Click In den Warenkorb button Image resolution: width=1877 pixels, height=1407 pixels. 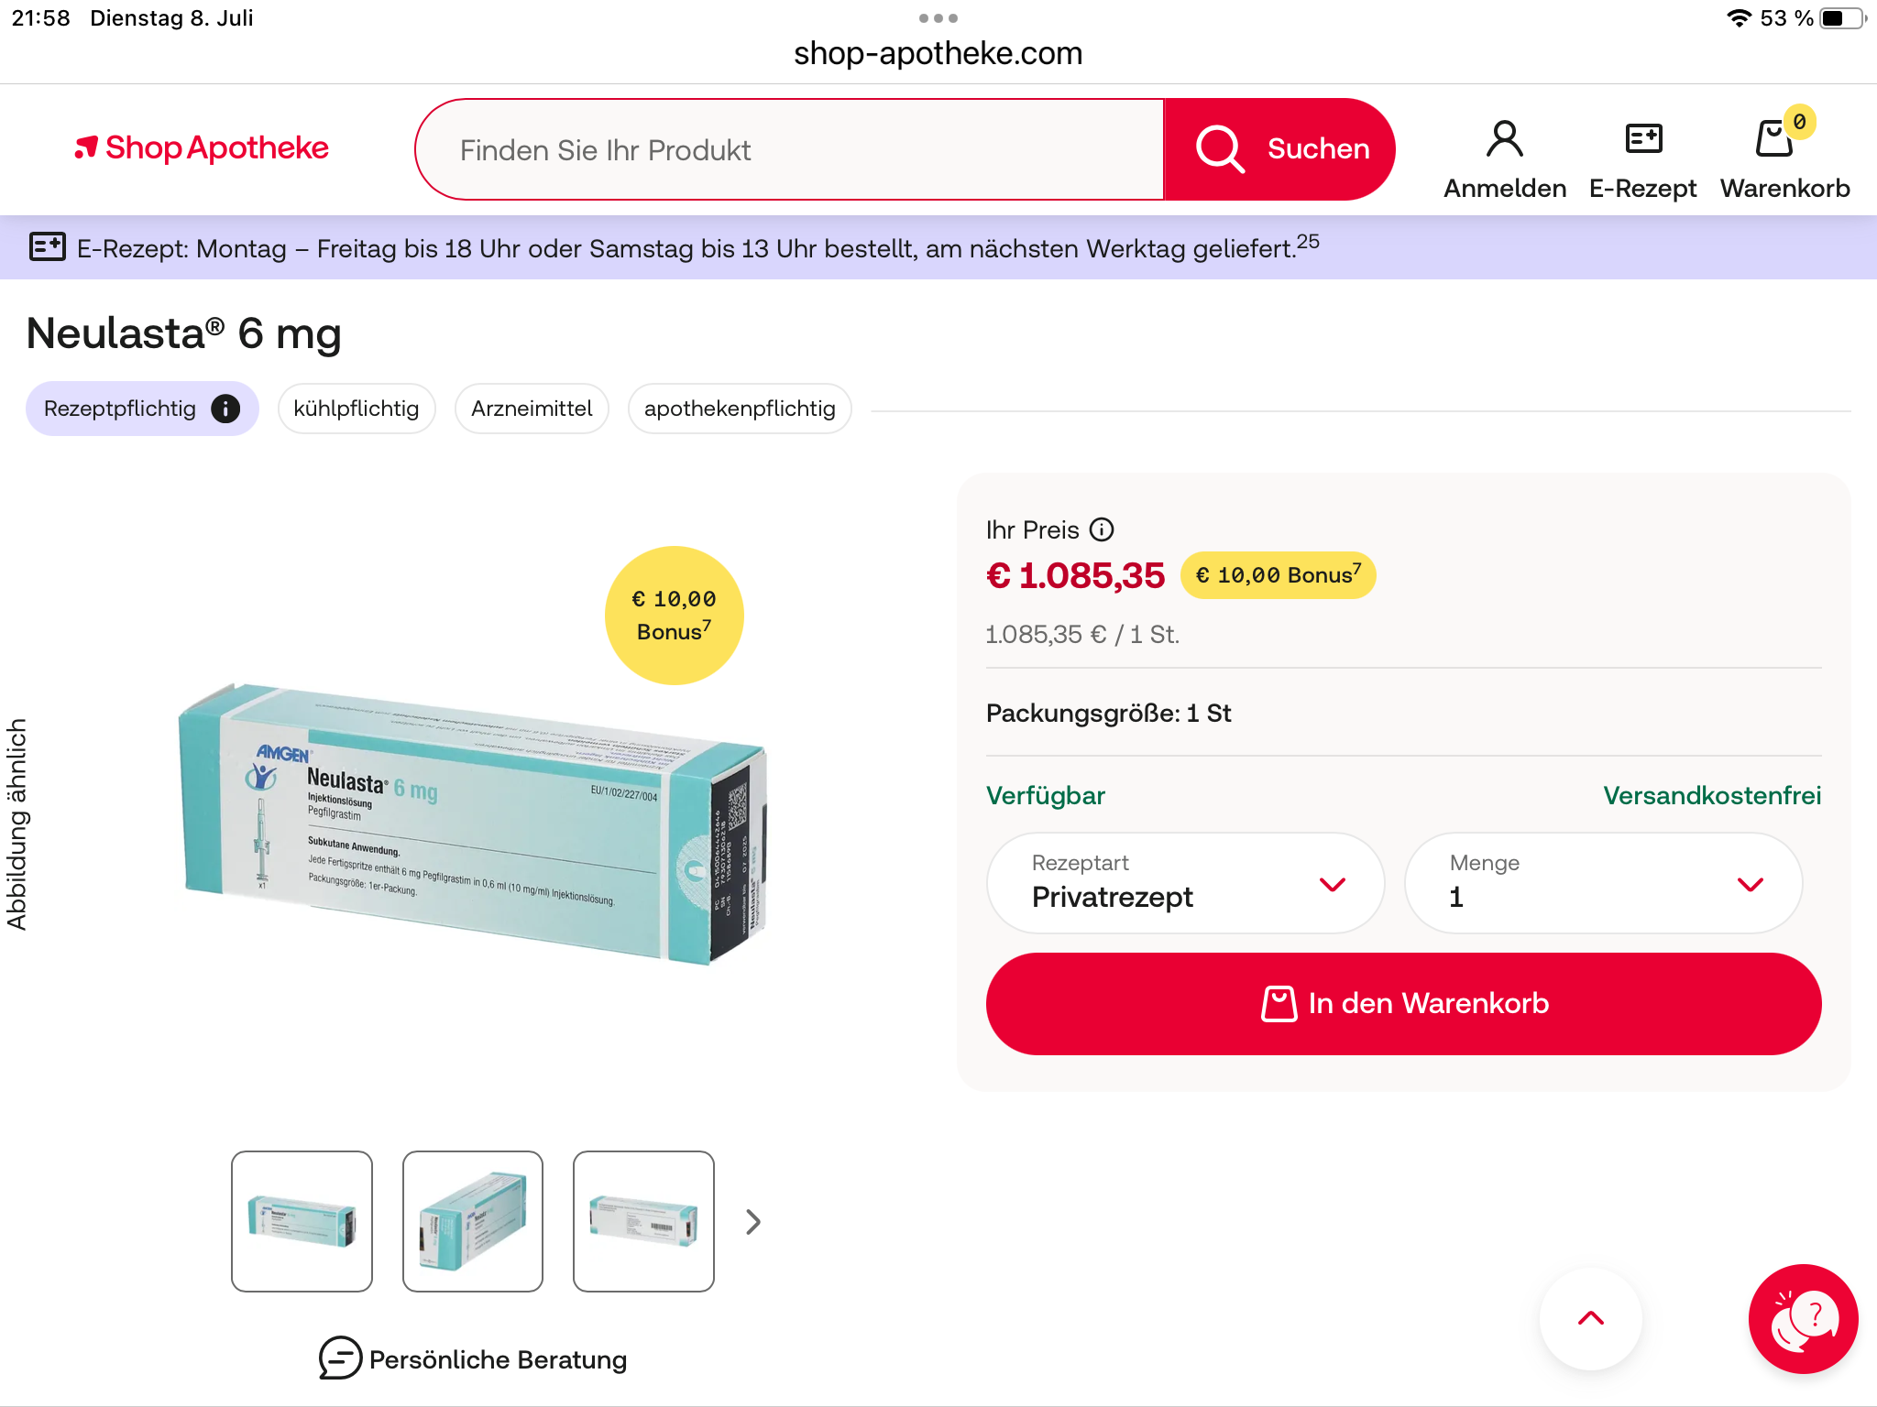1403,1004
